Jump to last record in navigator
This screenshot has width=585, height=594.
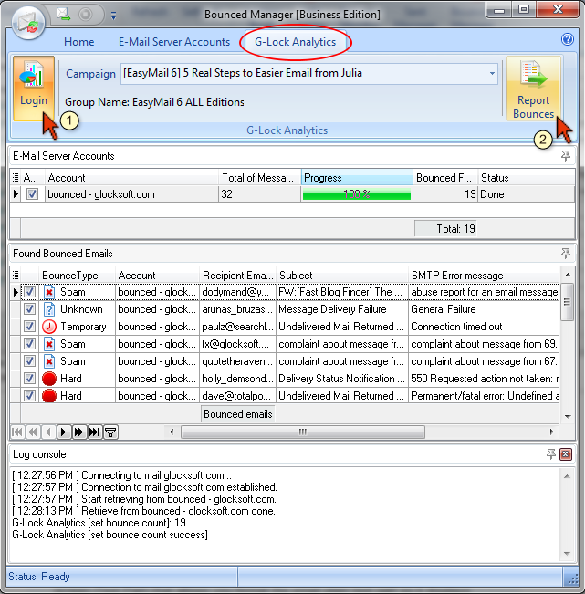point(94,432)
